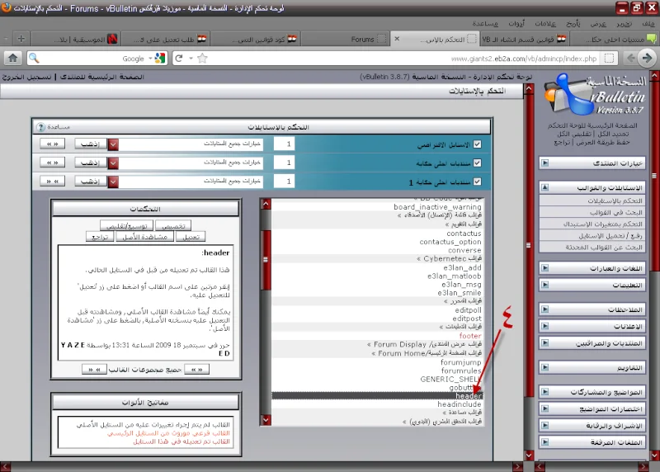
Task: Open style options dropdown for الاستايل الافتراضي
Action: [x=114, y=144]
